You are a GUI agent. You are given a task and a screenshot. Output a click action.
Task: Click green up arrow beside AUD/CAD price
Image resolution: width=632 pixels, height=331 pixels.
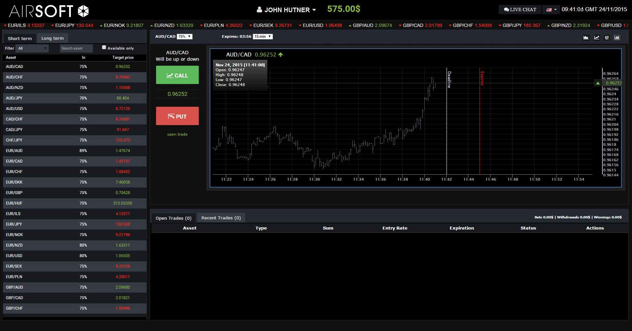pos(280,55)
